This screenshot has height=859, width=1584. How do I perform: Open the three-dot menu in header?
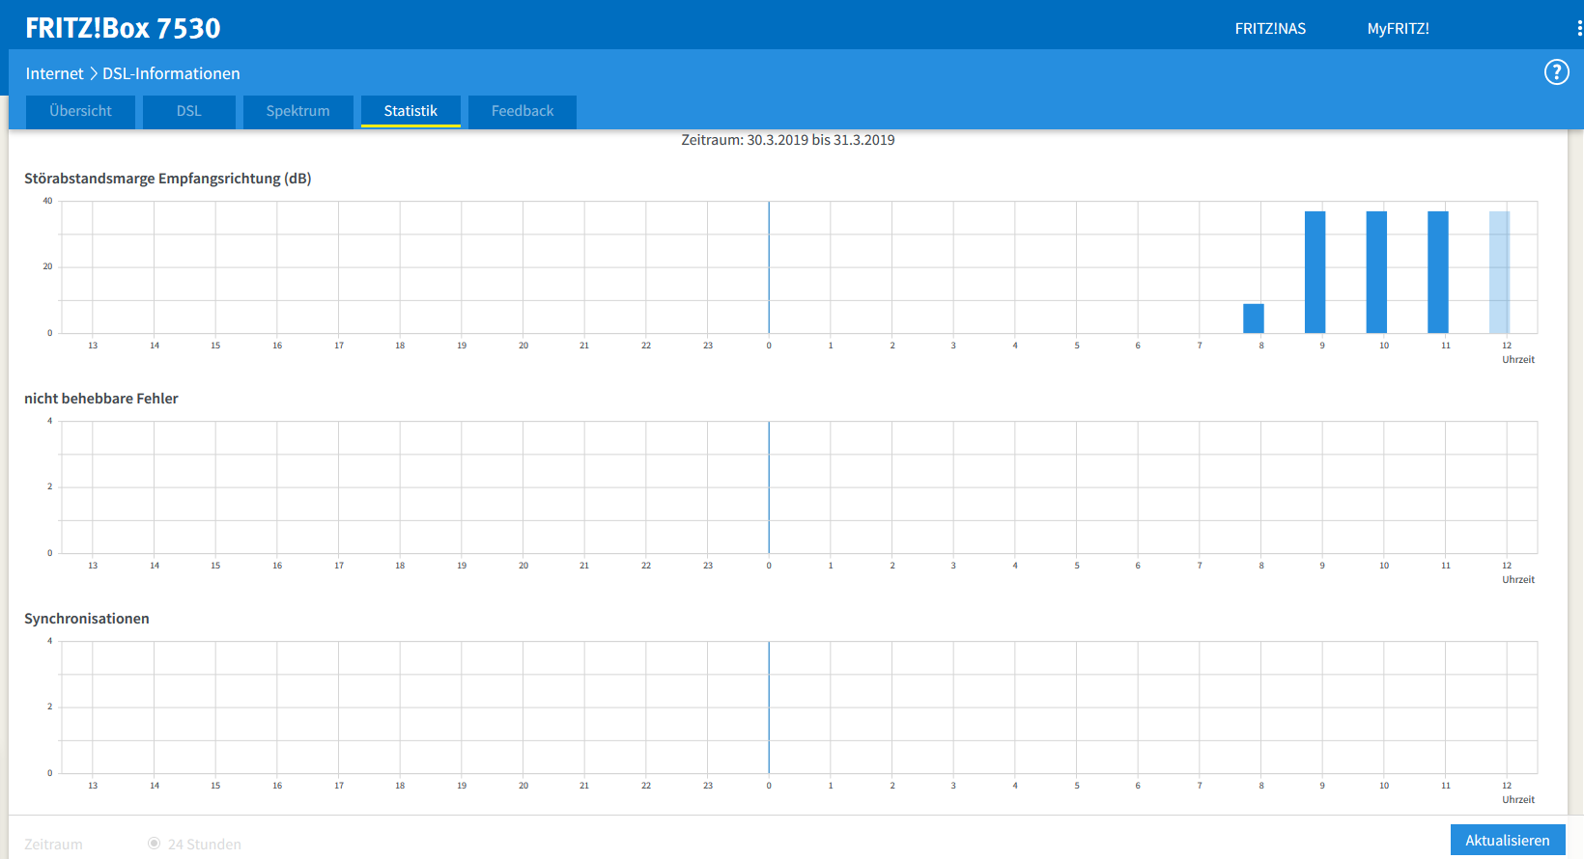1579,28
